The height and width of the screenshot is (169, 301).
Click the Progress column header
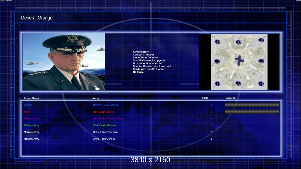[x=230, y=98]
